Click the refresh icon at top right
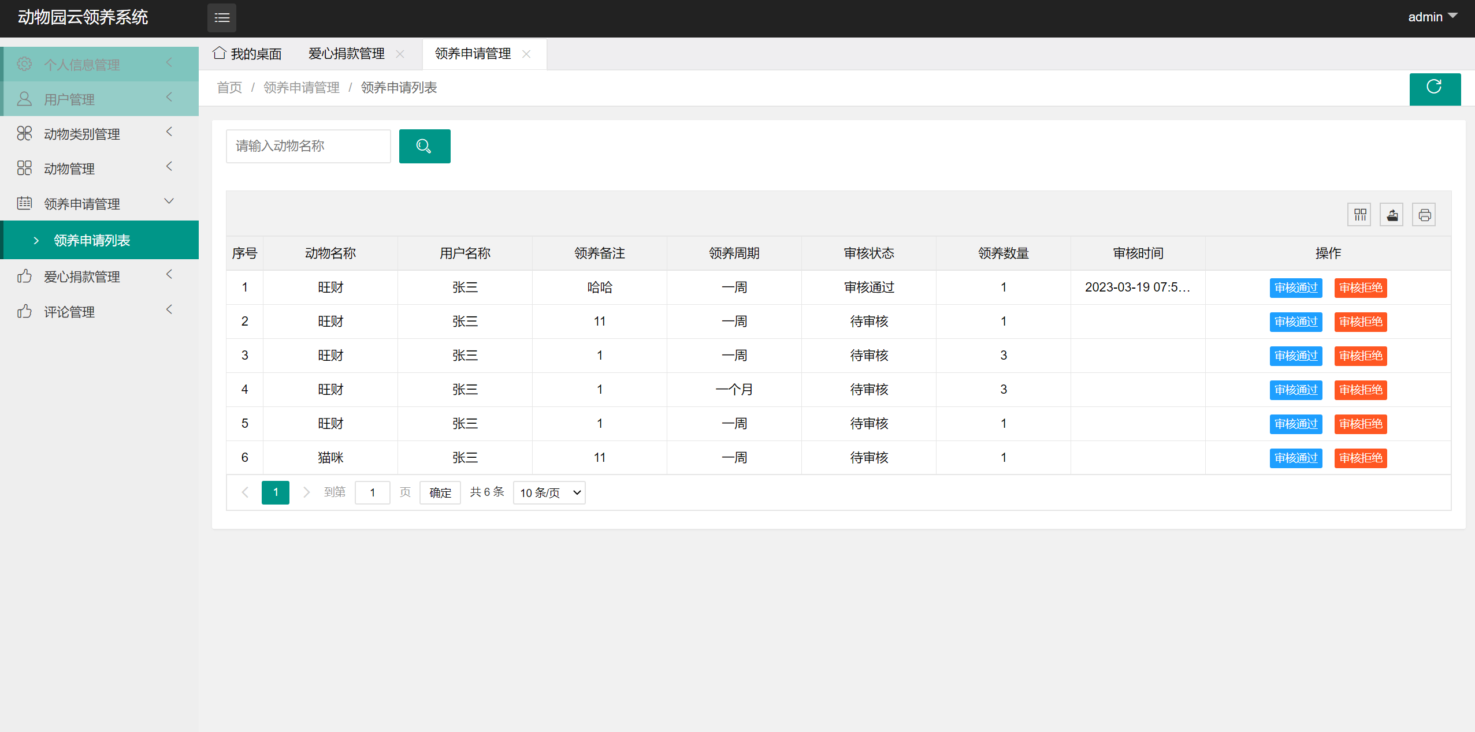 (x=1435, y=89)
